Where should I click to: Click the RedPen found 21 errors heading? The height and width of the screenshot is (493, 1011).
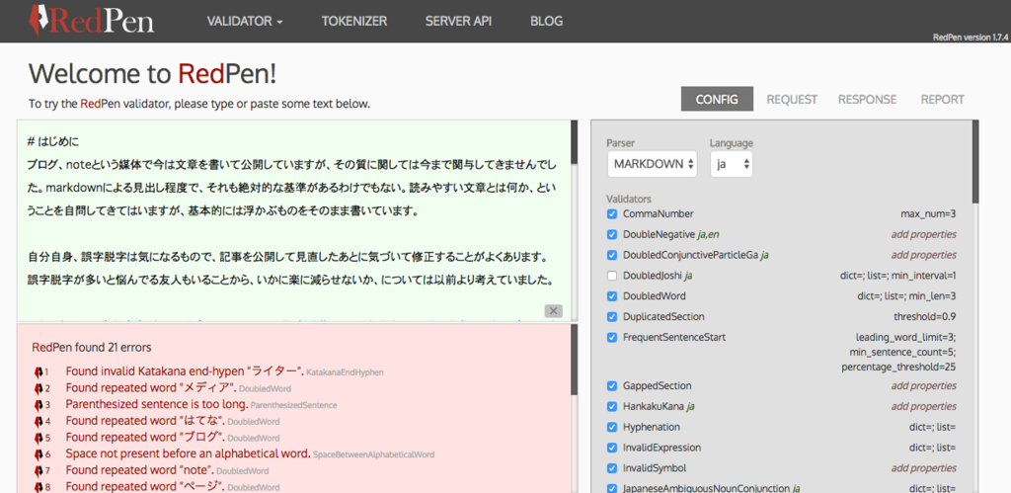point(92,347)
